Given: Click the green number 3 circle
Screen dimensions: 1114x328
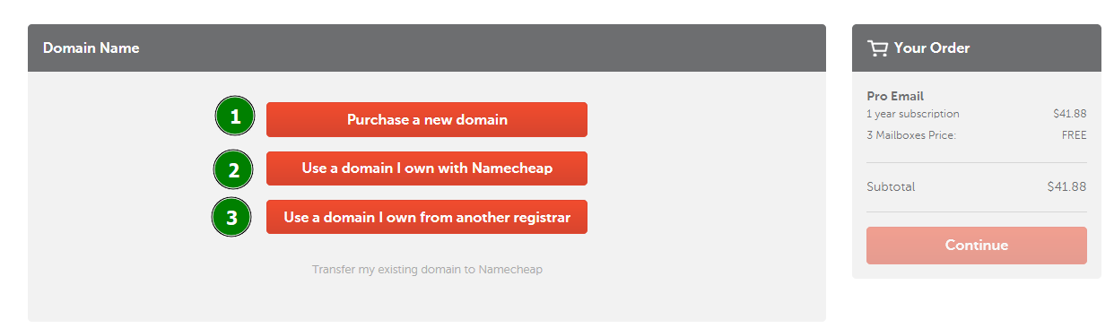Looking at the screenshot, I should click(232, 218).
